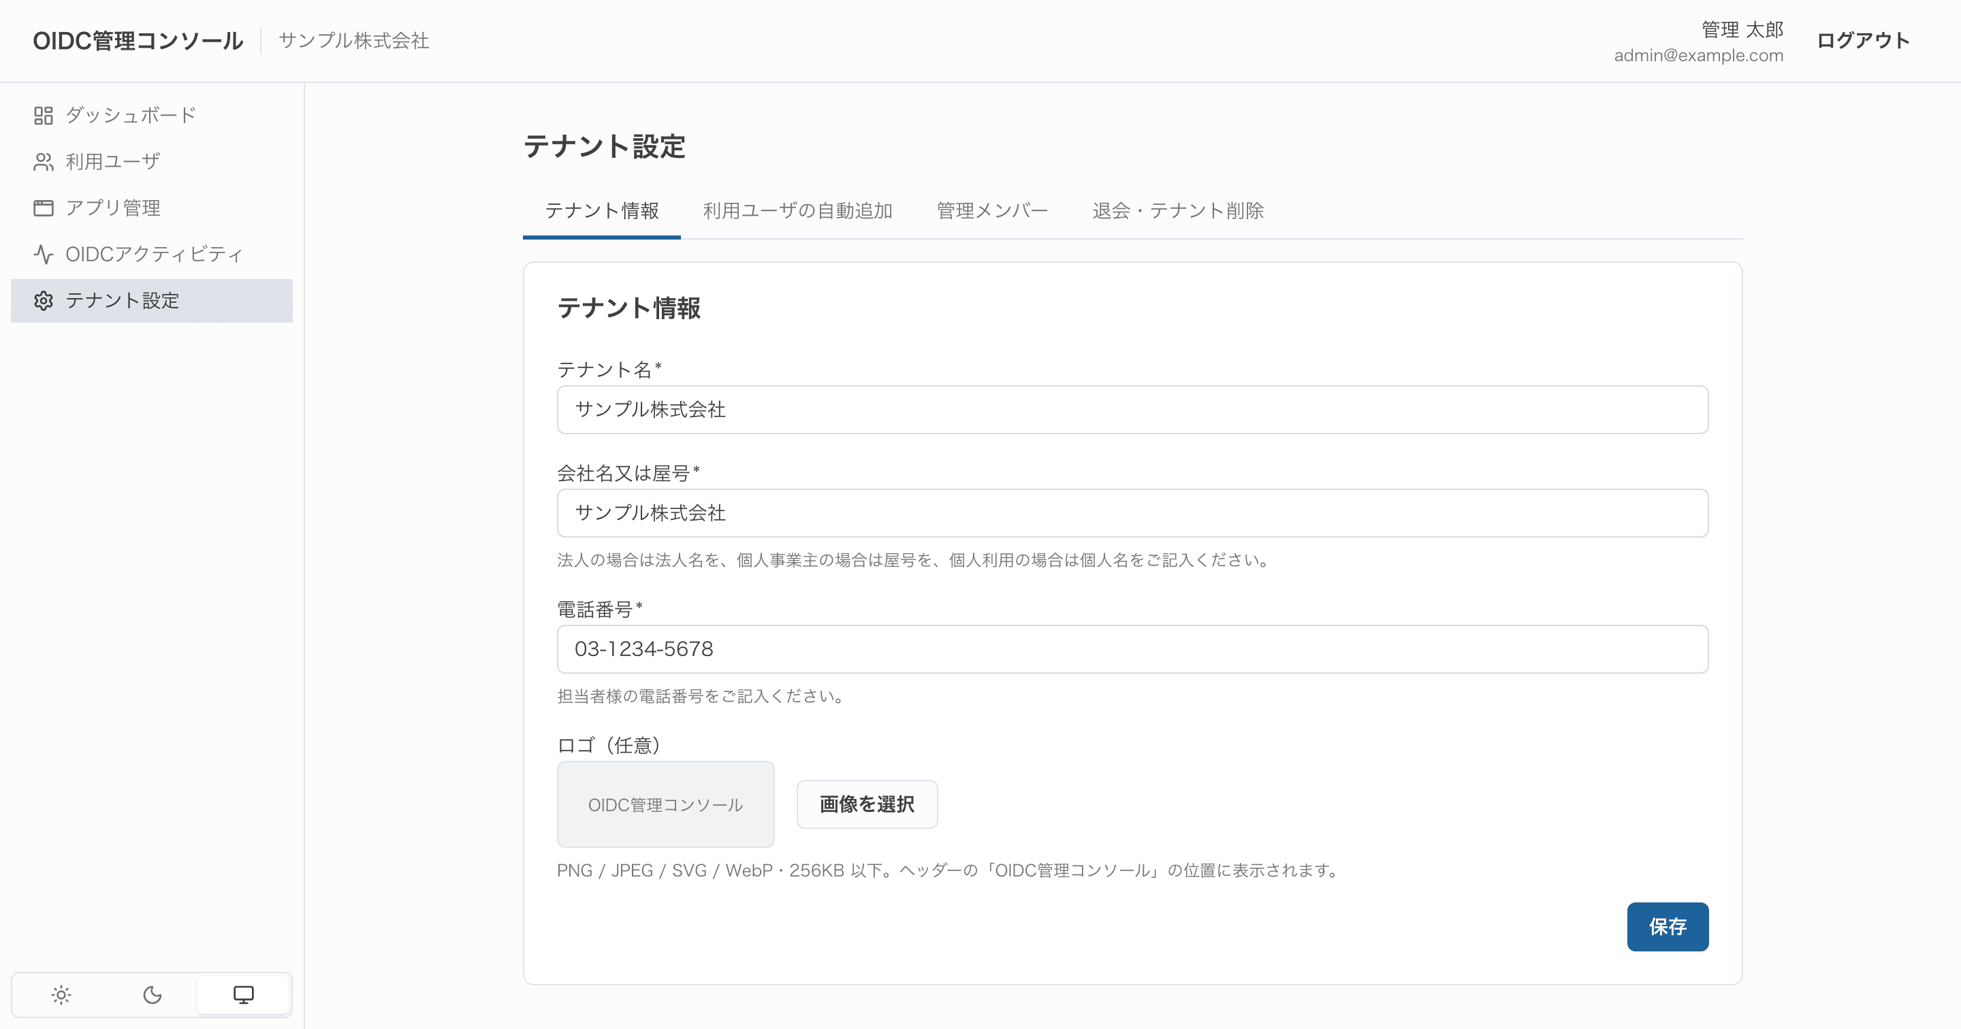Open 利用ユーザ page in sidebar

[x=151, y=162]
